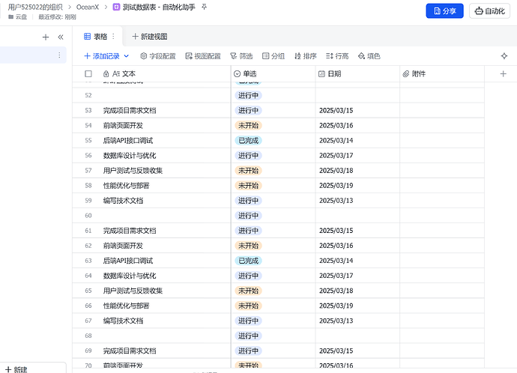
Task: Open the 字段配置 field settings
Action: pos(158,56)
